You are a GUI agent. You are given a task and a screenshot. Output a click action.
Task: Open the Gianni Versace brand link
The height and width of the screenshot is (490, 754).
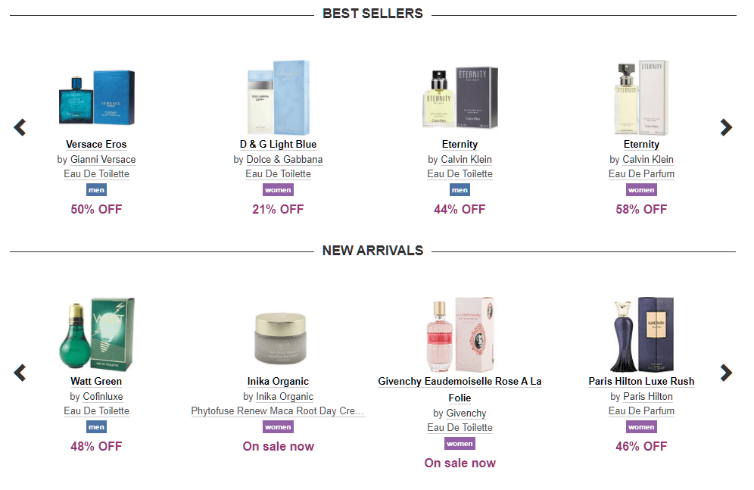click(102, 159)
